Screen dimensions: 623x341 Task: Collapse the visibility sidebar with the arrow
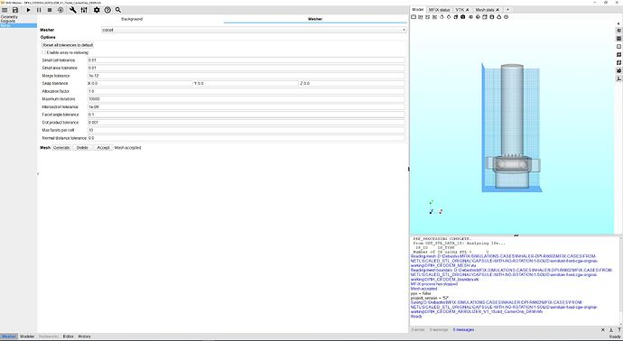pos(618,23)
